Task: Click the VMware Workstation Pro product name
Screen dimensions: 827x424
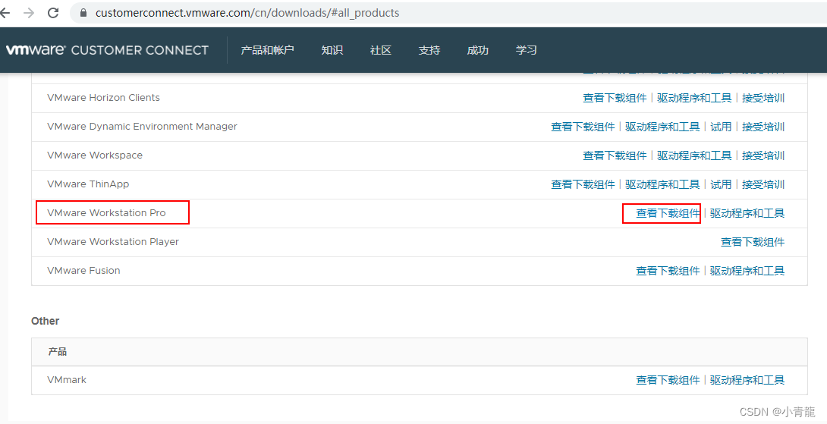Action: (106, 212)
